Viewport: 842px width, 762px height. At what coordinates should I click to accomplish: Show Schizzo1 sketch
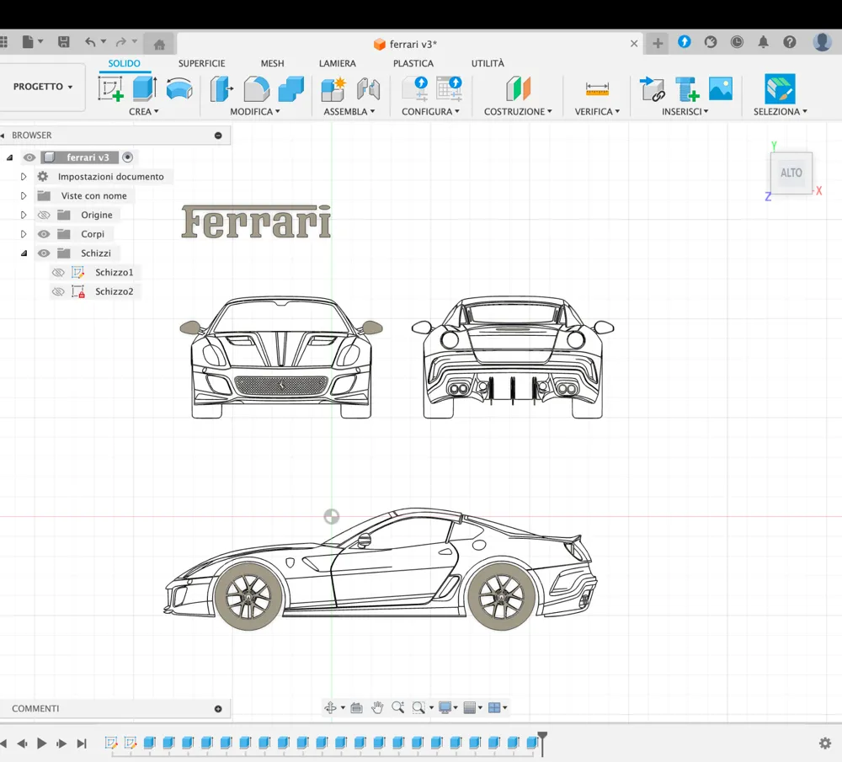coord(58,272)
